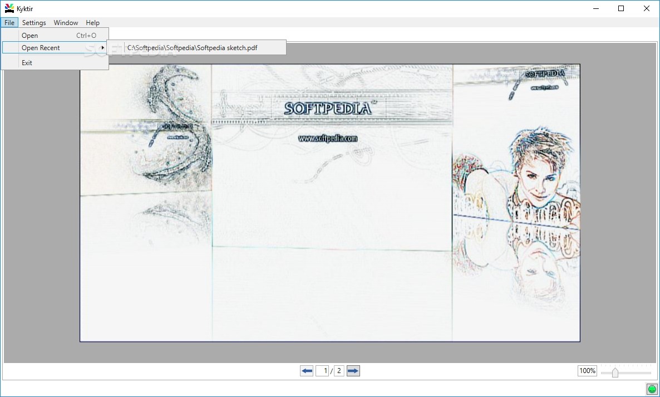660x397 pixels.
Task: Close the Kyktir window
Action: (647, 8)
